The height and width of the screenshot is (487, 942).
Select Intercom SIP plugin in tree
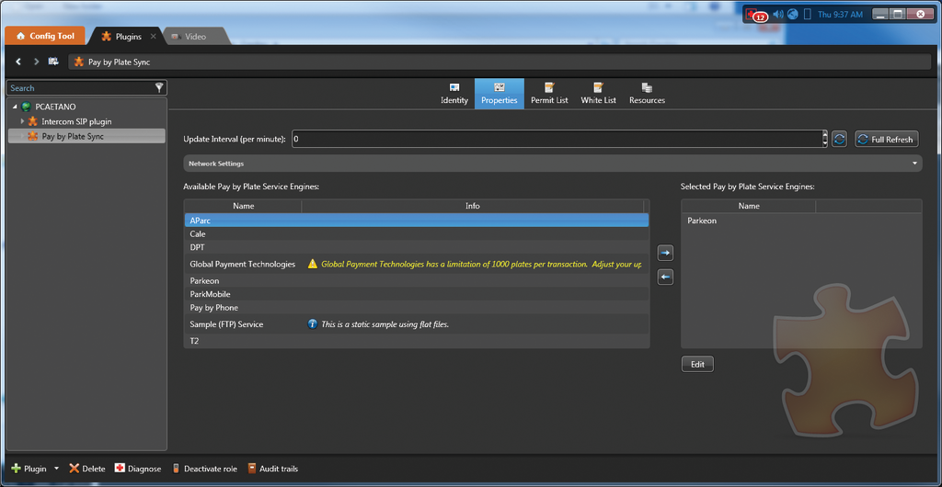[x=76, y=121]
